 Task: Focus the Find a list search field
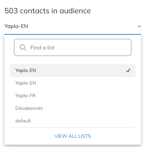pos(73,47)
